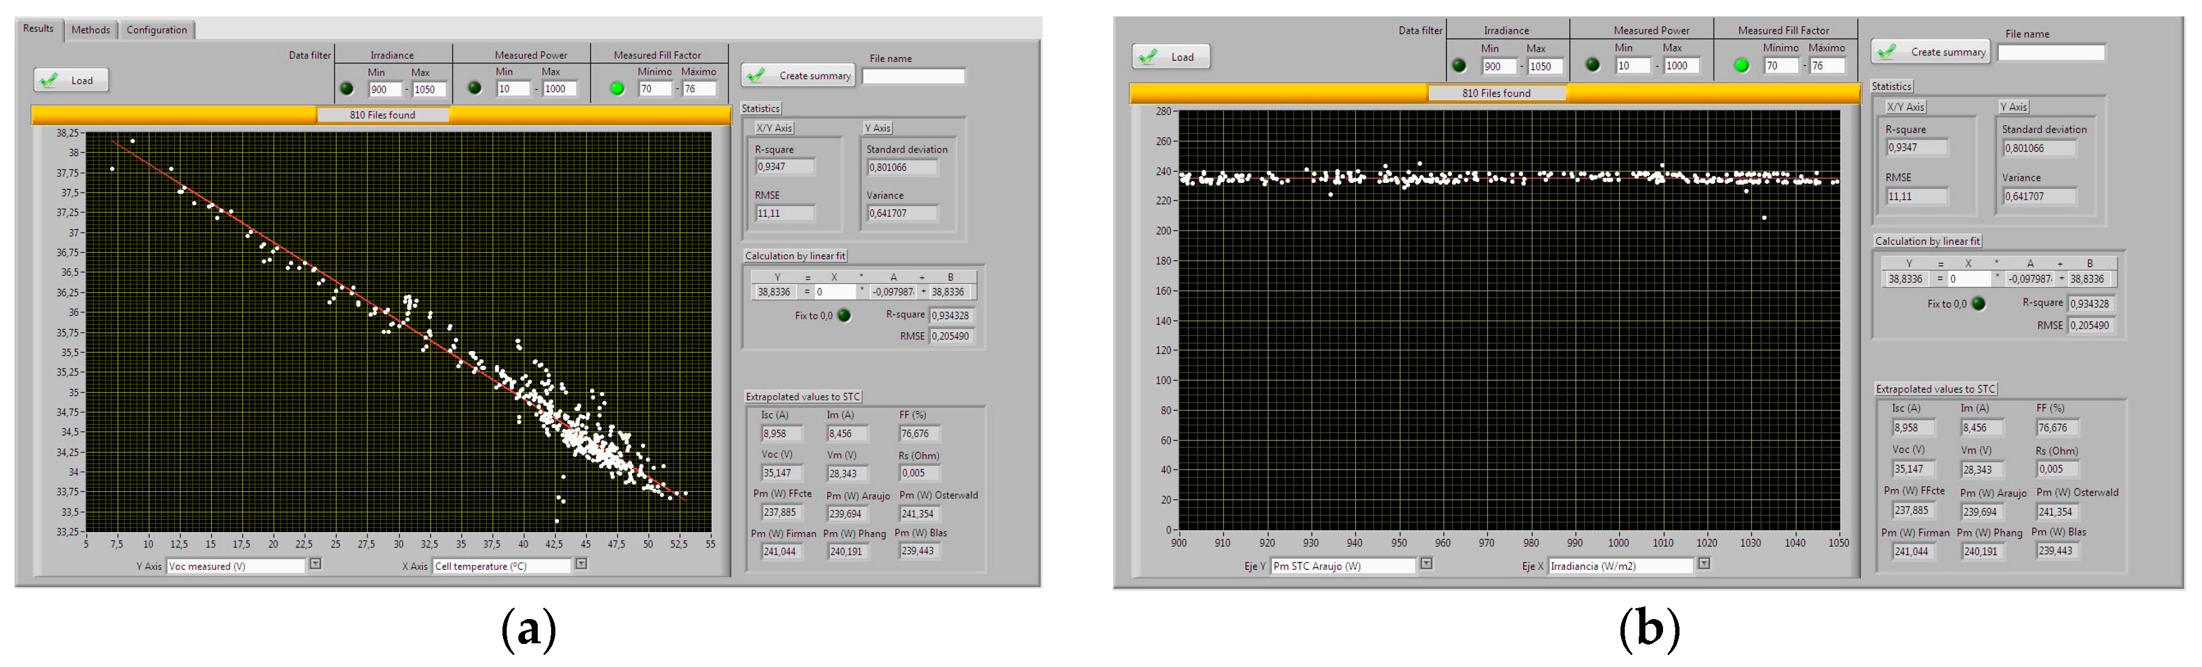Image resolution: width=2202 pixels, height=667 pixels.
Task: Open the Configuration tab
Action: click(156, 30)
